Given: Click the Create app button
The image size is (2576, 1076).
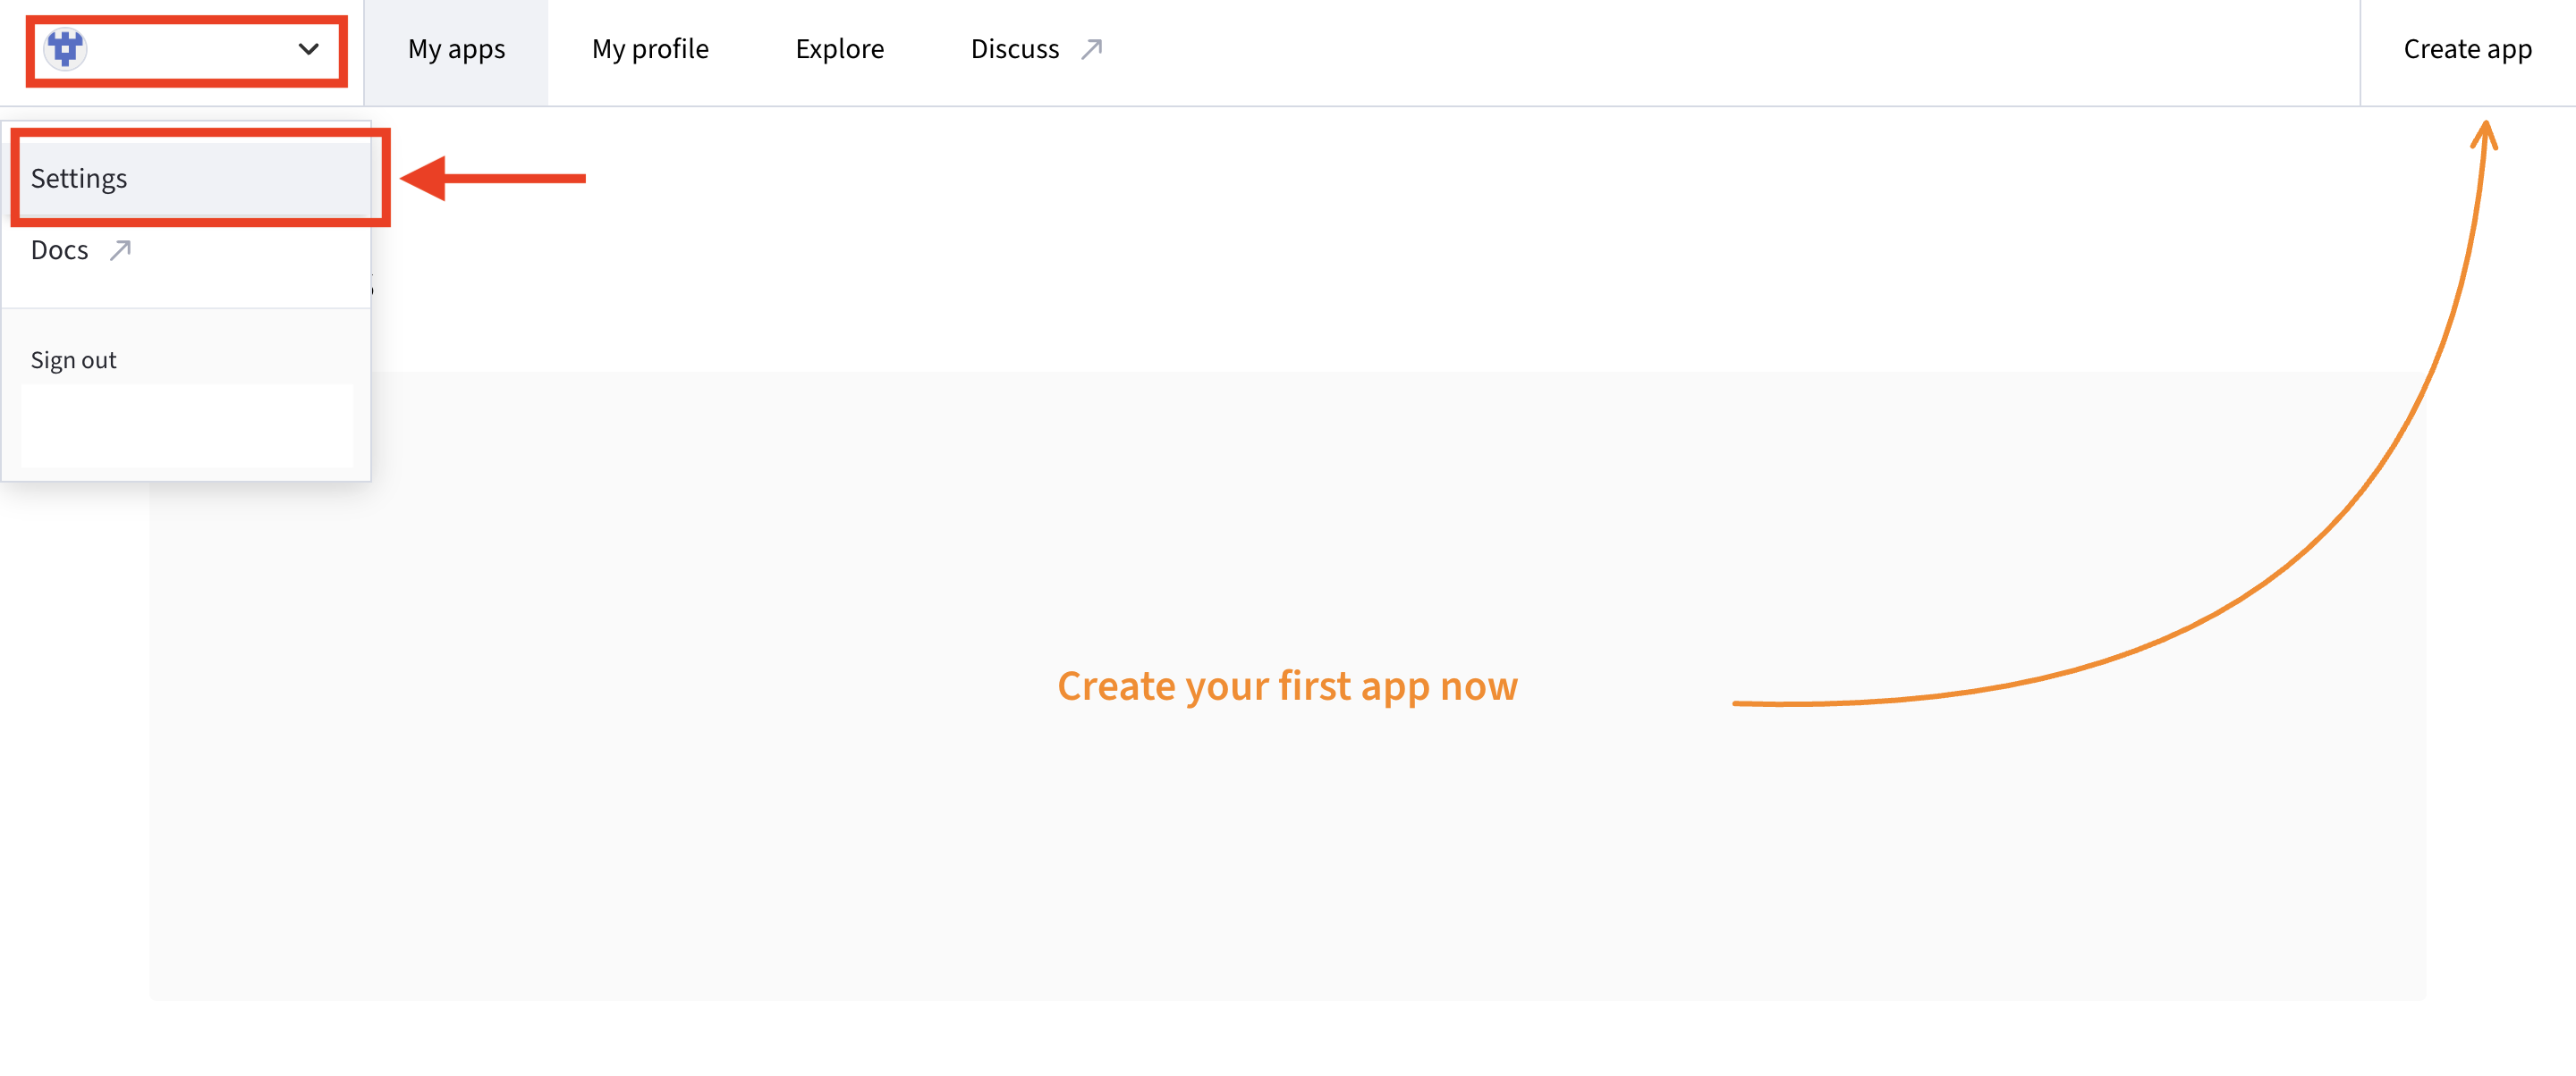Looking at the screenshot, I should [2466, 48].
